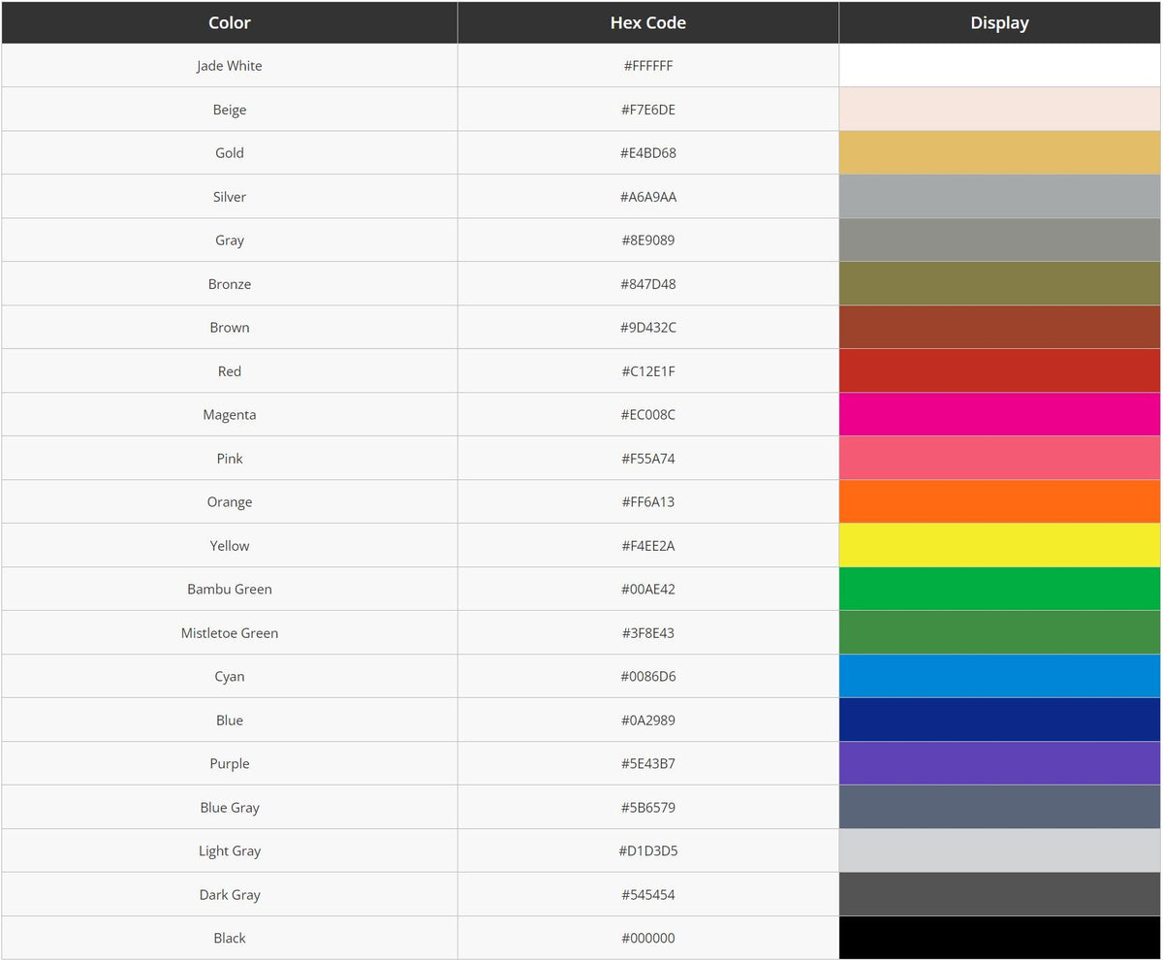Viewport: 1163px width, 961px height.
Task: Click the Brown color swatch
Action: [999, 328]
